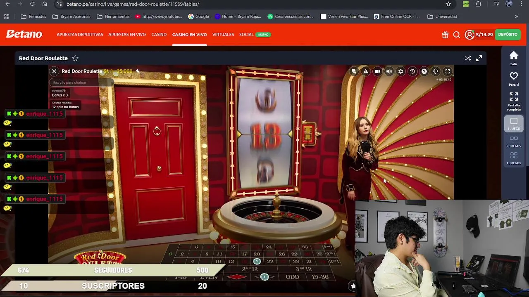Bet on black diamond with chip
The height and width of the screenshot is (297, 529).
click(x=265, y=277)
